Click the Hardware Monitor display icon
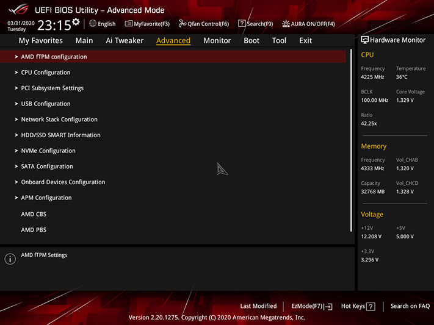The image size is (434, 325). (x=364, y=40)
